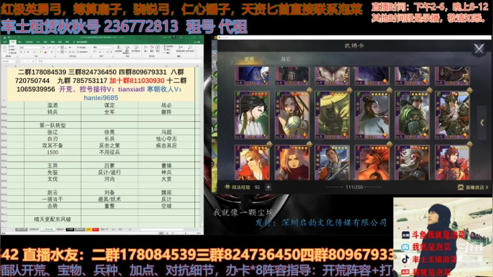The width and height of the screenshot is (493, 277).
Task: Open the Excel File tab
Action: coord(5,42)
